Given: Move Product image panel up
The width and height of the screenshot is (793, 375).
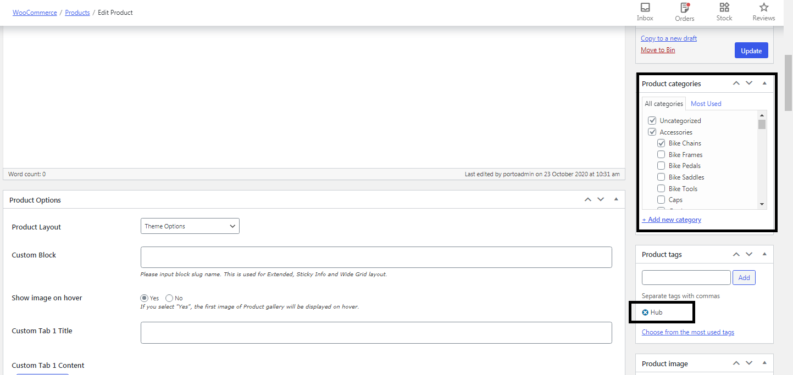Looking at the screenshot, I should [x=736, y=363].
